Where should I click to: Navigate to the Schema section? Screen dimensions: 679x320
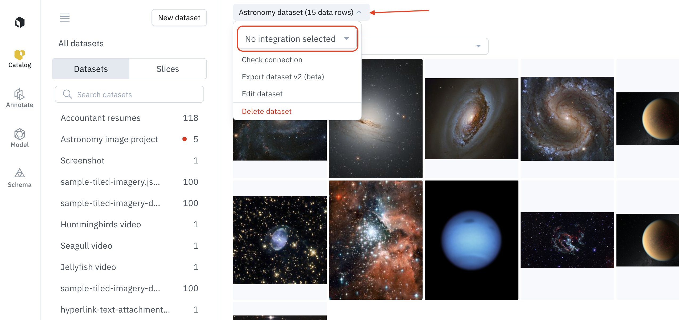20,178
